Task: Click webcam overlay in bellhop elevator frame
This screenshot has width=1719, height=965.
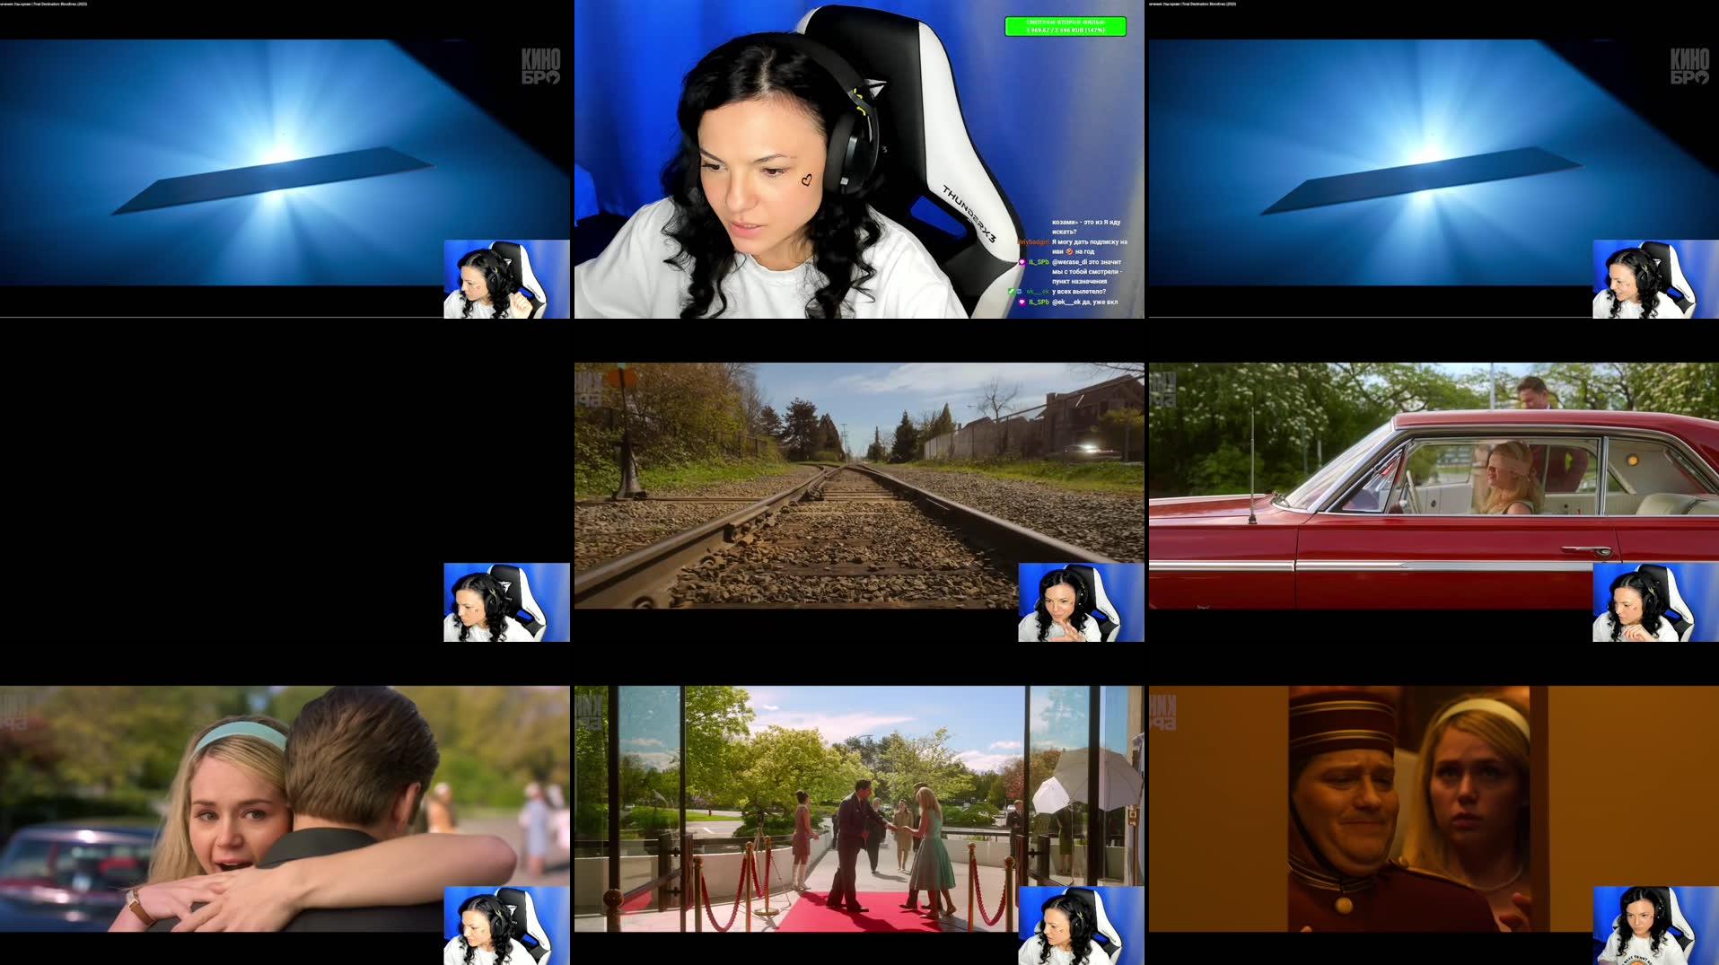Action: [x=1655, y=926]
